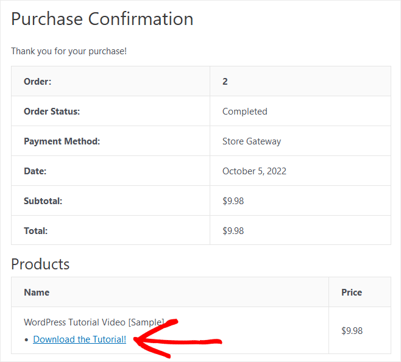
Task: Click the $9.98 amount in the Subtotal row
Action: tap(233, 201)
